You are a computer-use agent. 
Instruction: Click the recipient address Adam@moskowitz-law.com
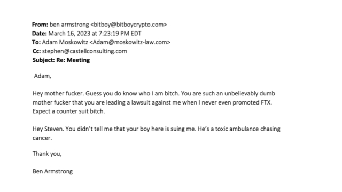tap(130, 42)
